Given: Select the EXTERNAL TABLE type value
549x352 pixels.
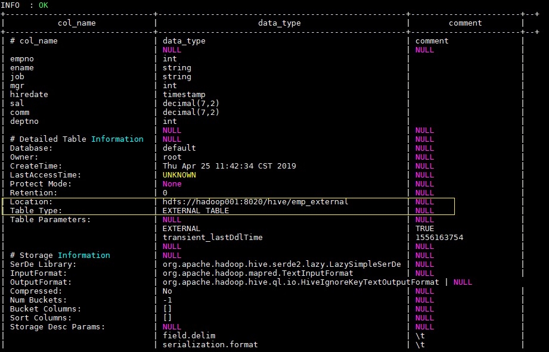Looking at the screenshot, I should coord(196,211).
